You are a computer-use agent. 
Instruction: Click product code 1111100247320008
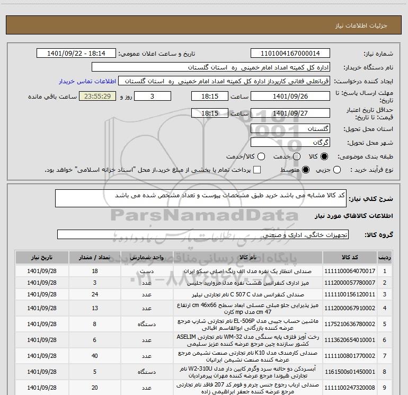350,388
